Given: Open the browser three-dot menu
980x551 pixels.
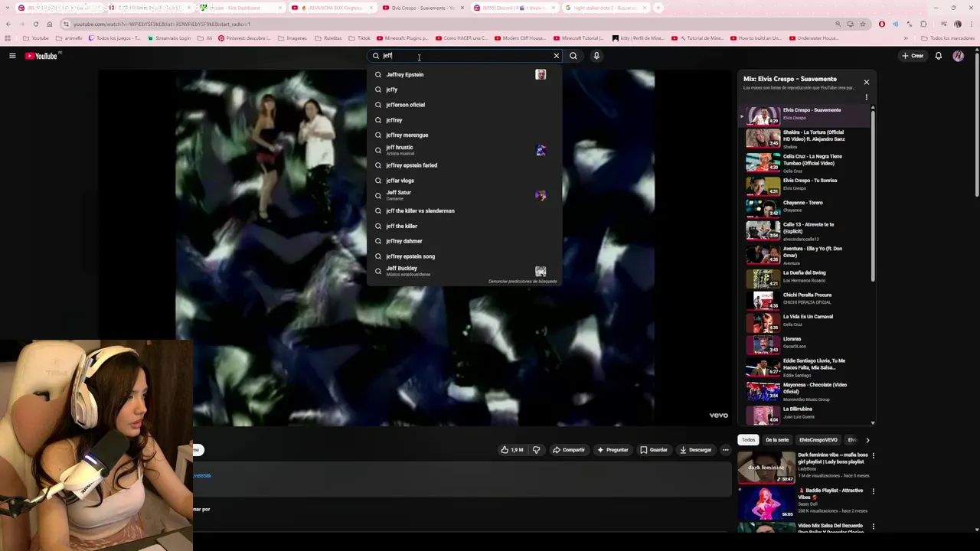Looking at the screenshot, I should (x=971, y=24).
